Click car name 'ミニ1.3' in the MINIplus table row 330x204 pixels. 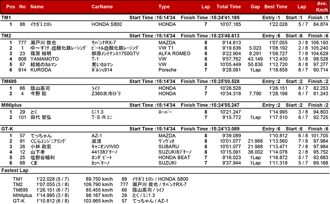coord(98,112)
